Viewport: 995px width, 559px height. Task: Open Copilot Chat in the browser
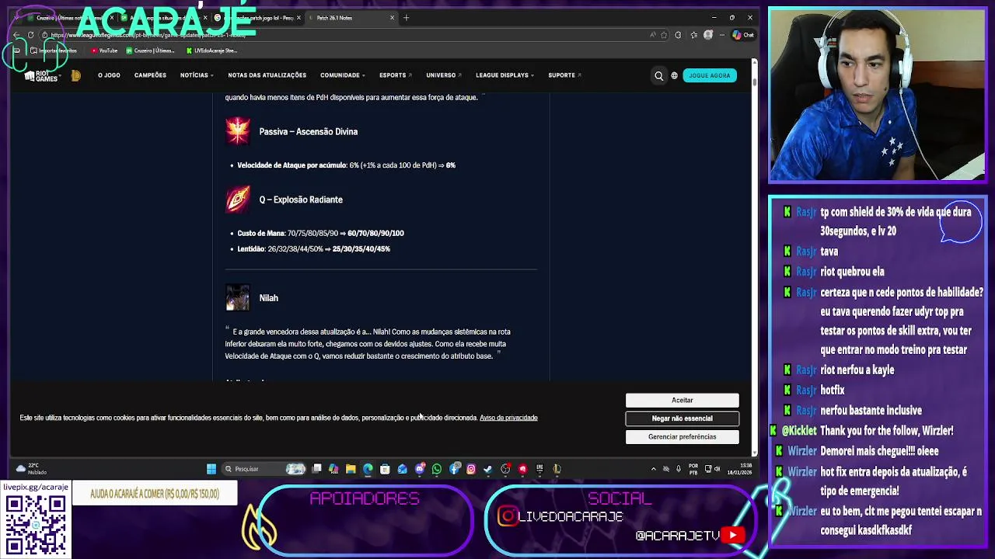[x=743, y=35]
